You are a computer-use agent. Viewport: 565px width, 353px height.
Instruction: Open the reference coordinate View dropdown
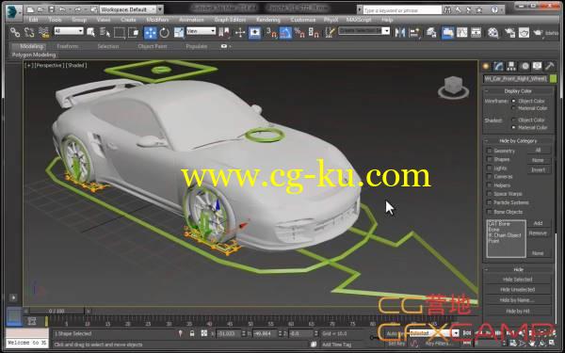click(202, 31)
